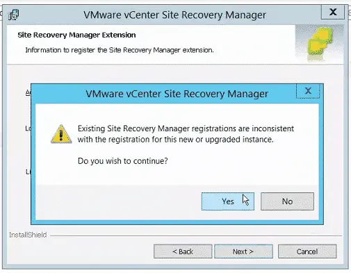Image resolution: width=351 pixels, height=273 pixels.
Task: Click the lowest partially hidden L label
Action: [x=28, y=172]
